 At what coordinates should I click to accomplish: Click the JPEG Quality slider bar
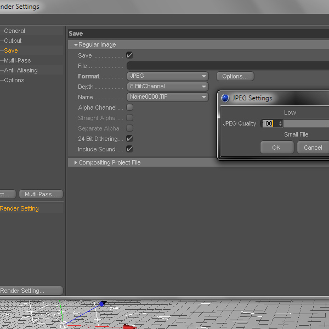[306, 123]
